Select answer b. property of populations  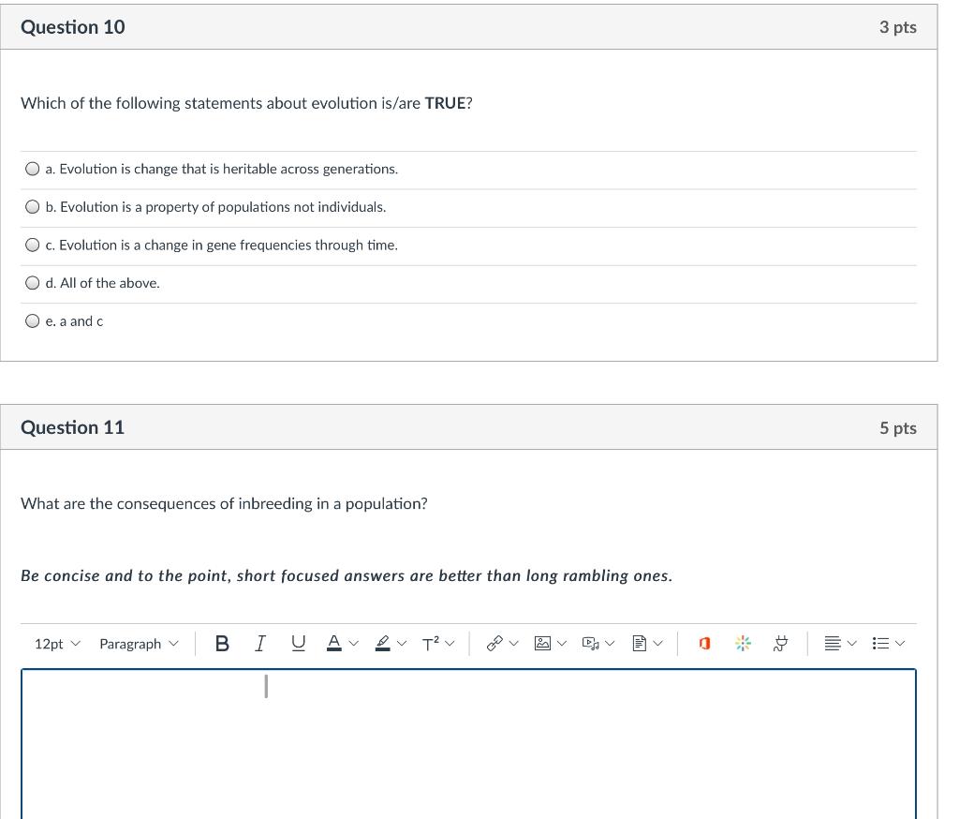click(33, 207)
